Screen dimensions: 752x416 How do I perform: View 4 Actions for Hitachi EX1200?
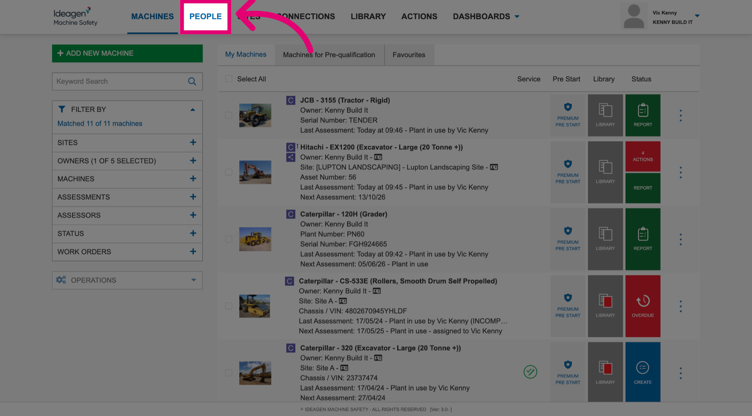pyautogui.click(x=643, y=156)
